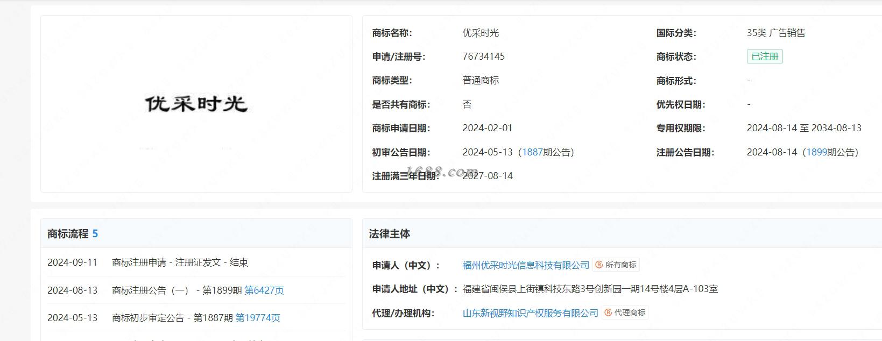Select registration number 76734145
The height and width of the screenshot is (341, 882).
pos(483,56)
